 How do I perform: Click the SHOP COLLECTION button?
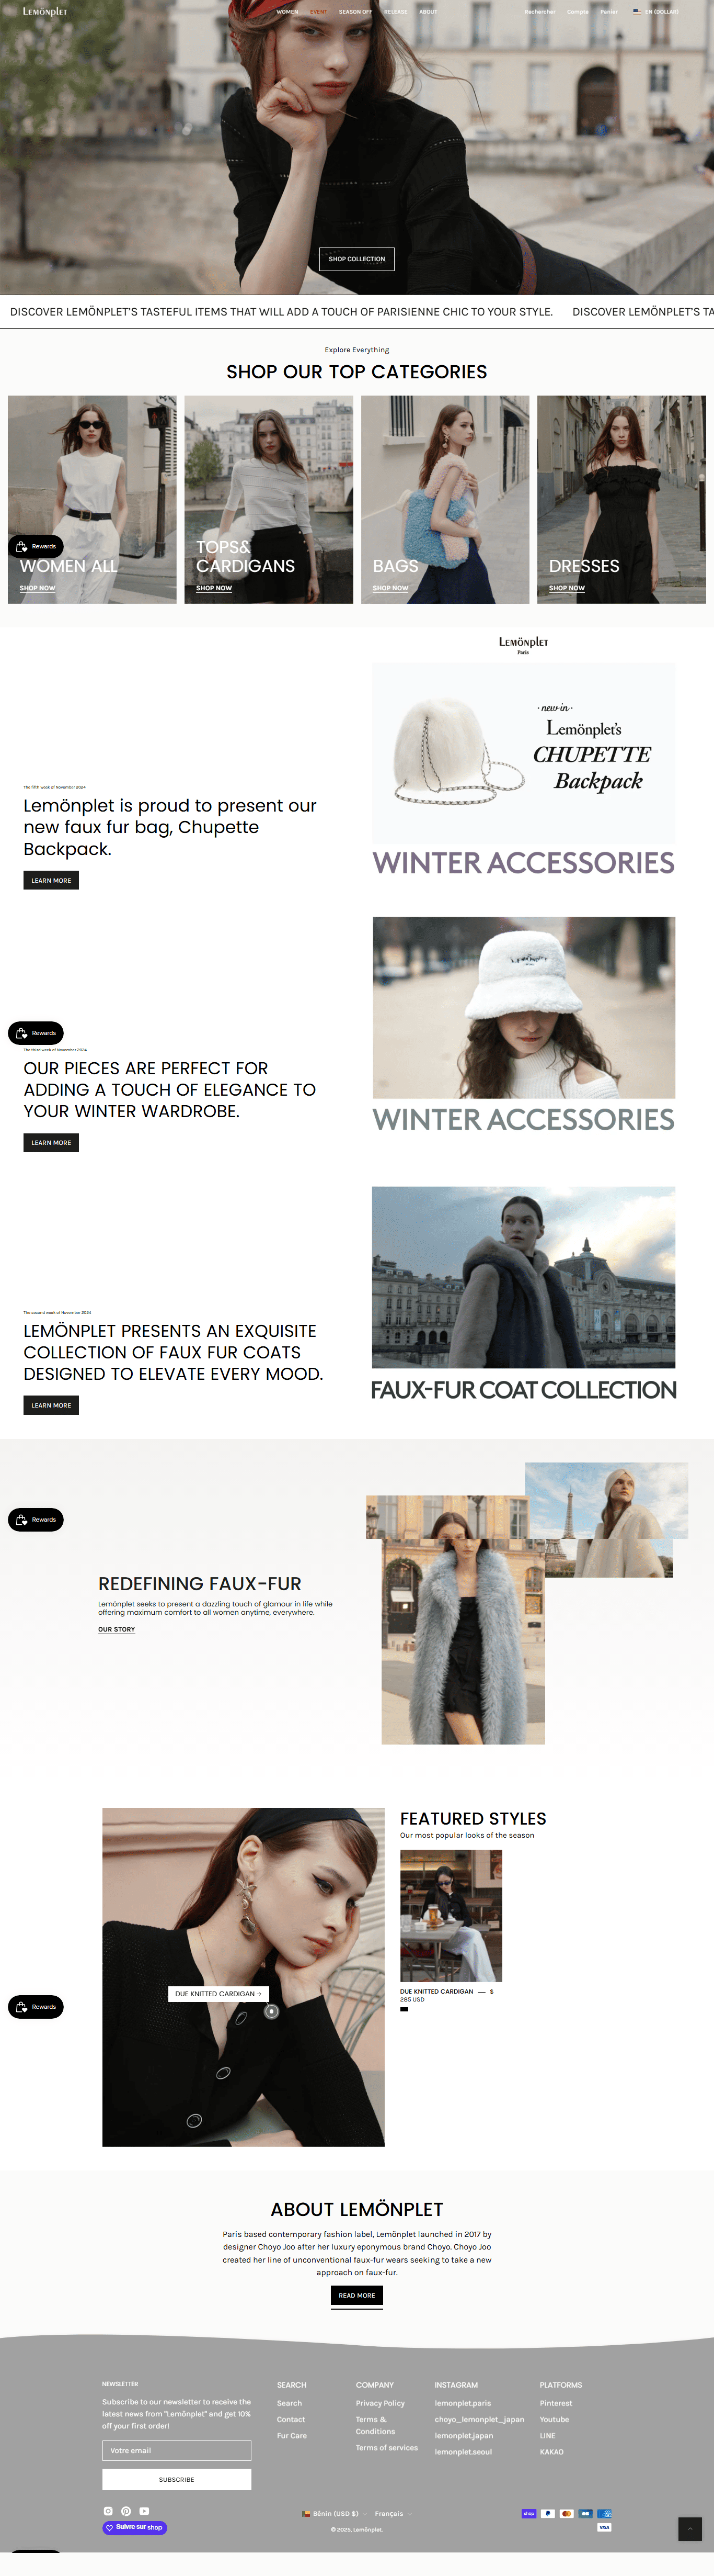coord(356,259)
